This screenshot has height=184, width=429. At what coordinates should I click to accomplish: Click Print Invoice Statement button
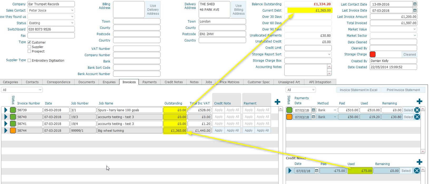pos(403,90)
